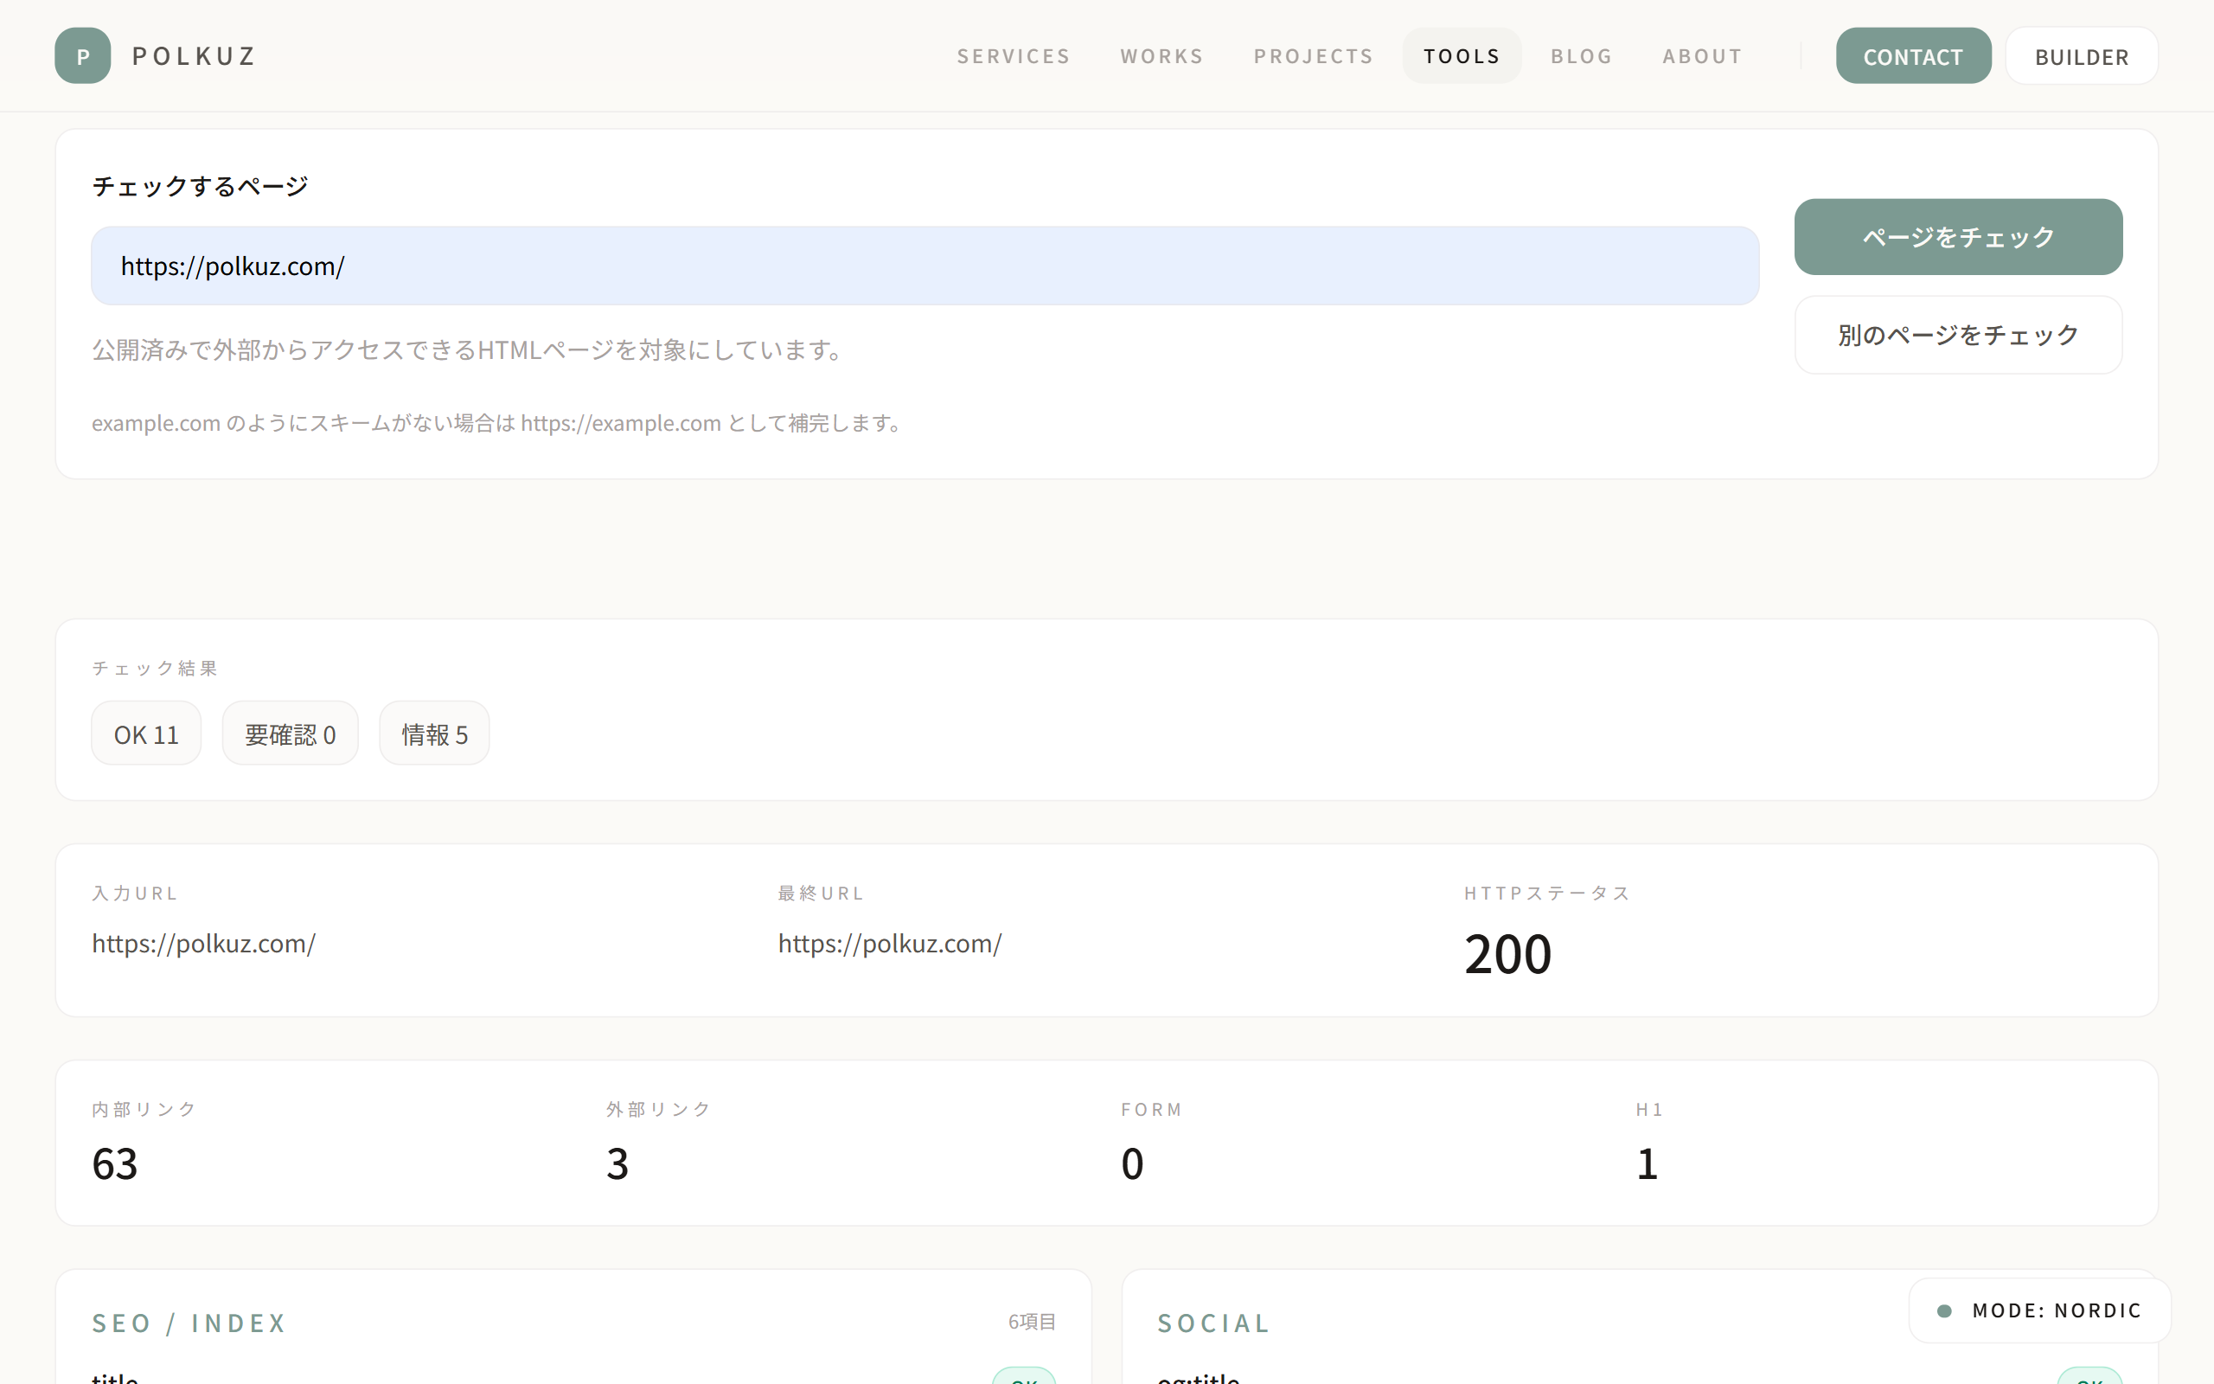
Task: Open the Projects nav link
Action: (x=1314, y=56)
